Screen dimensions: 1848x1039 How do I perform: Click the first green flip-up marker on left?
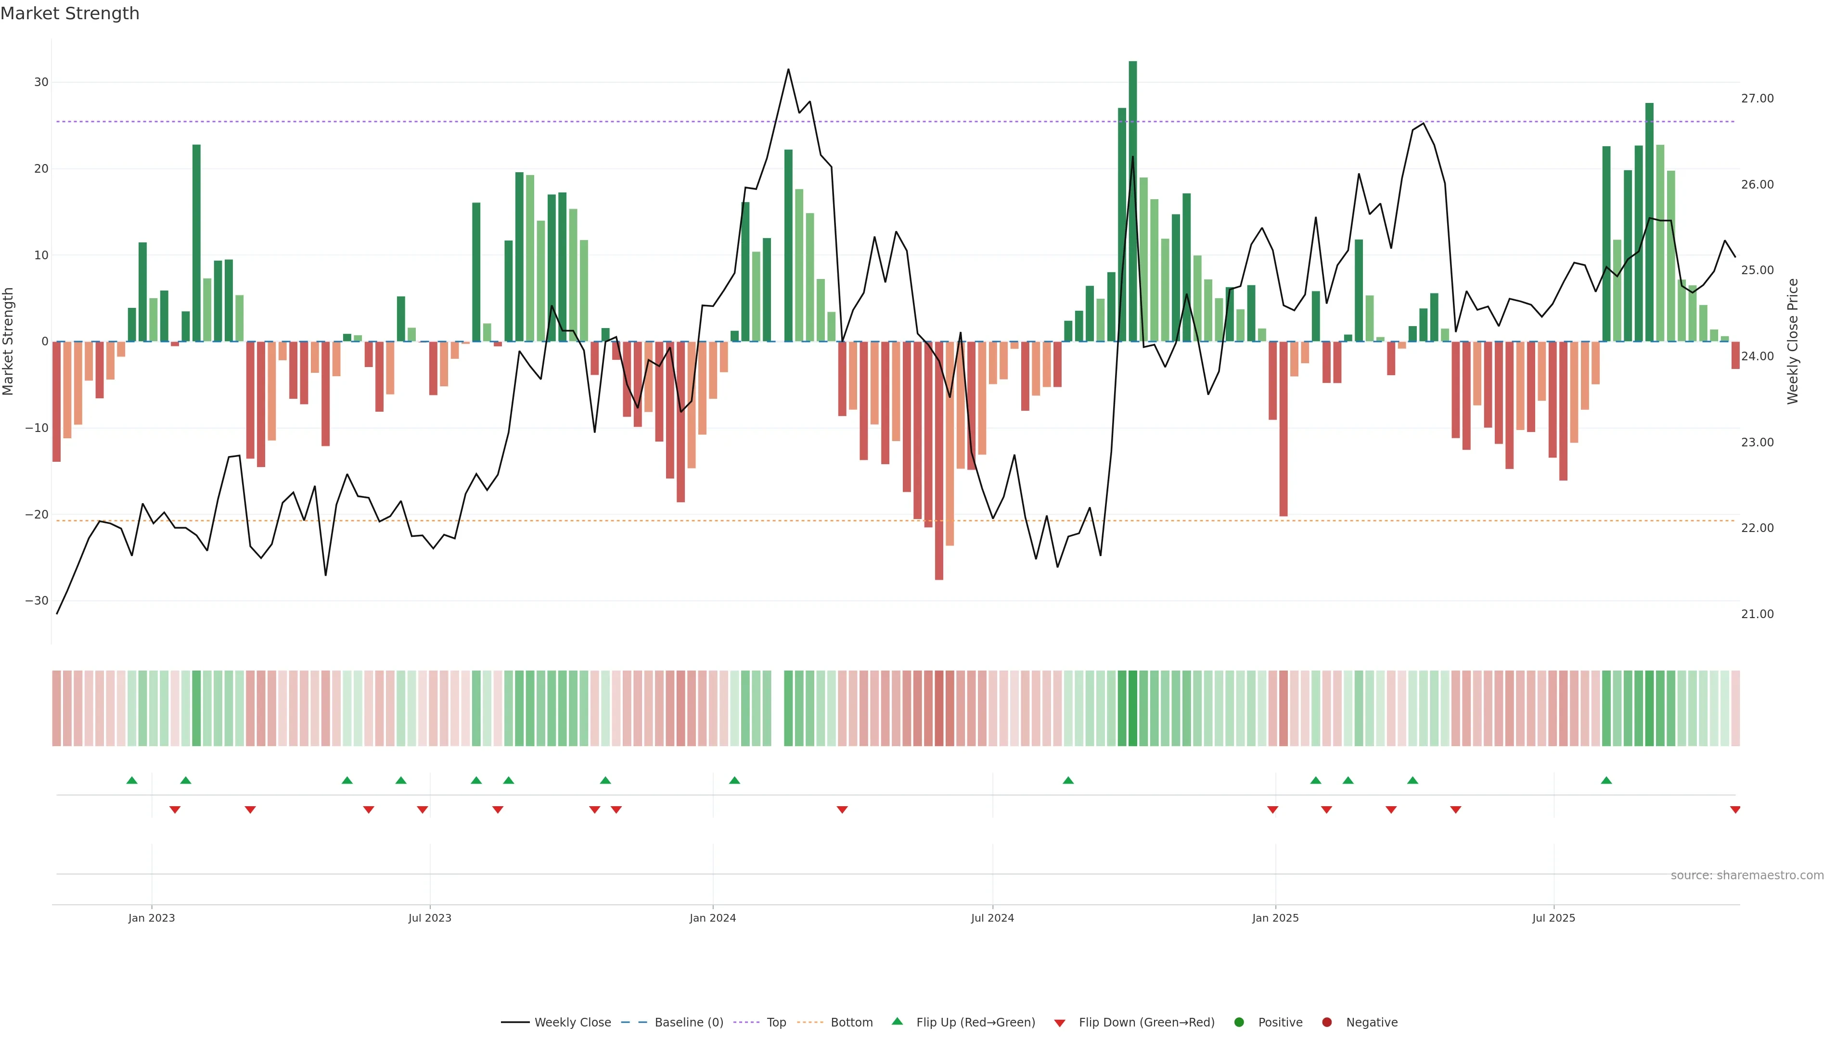pos(132,780)
